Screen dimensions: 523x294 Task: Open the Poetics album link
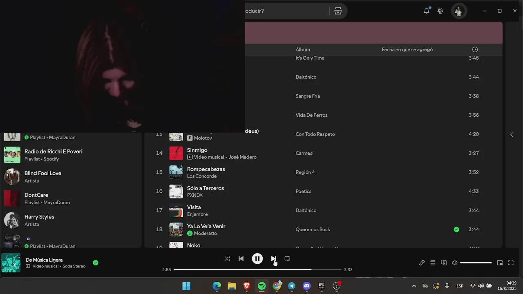(x=304, y=192)
